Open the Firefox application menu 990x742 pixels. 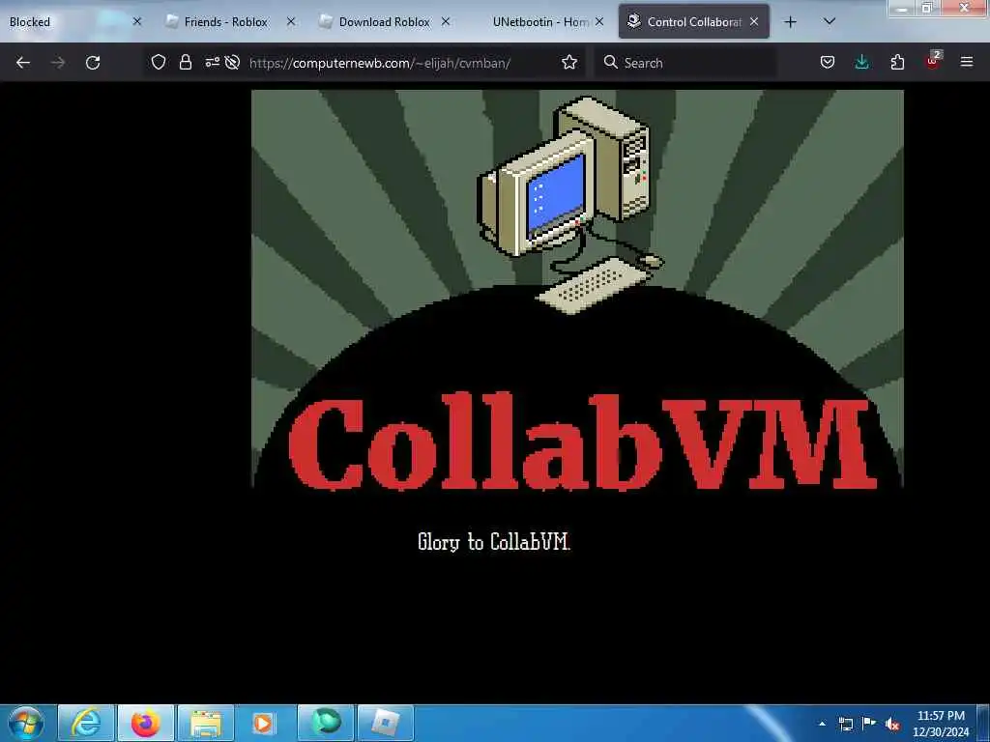click(967, 62)
